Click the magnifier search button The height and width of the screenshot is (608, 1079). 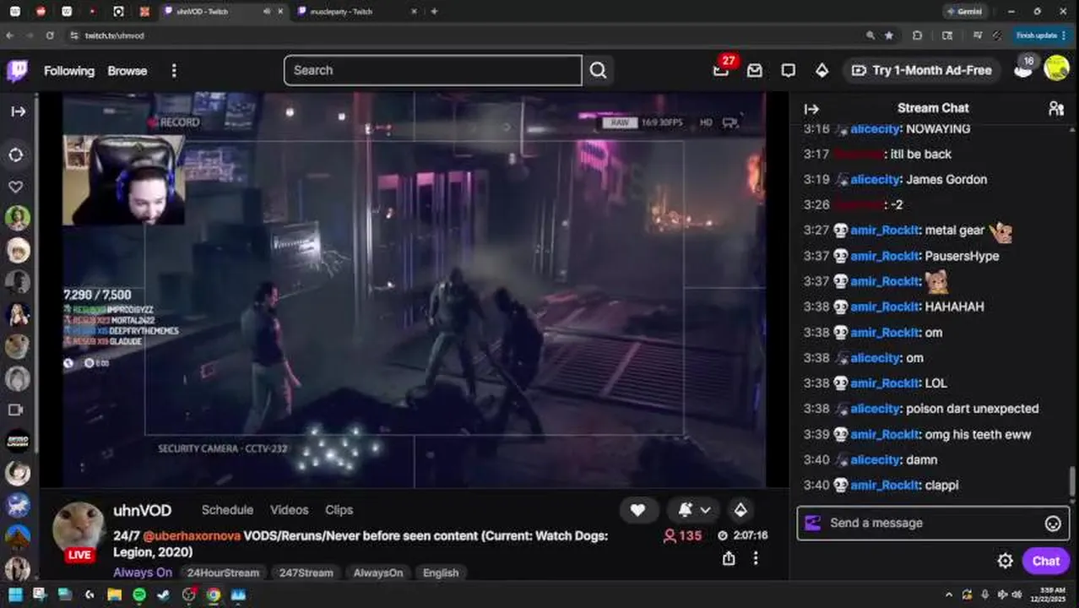598,70
